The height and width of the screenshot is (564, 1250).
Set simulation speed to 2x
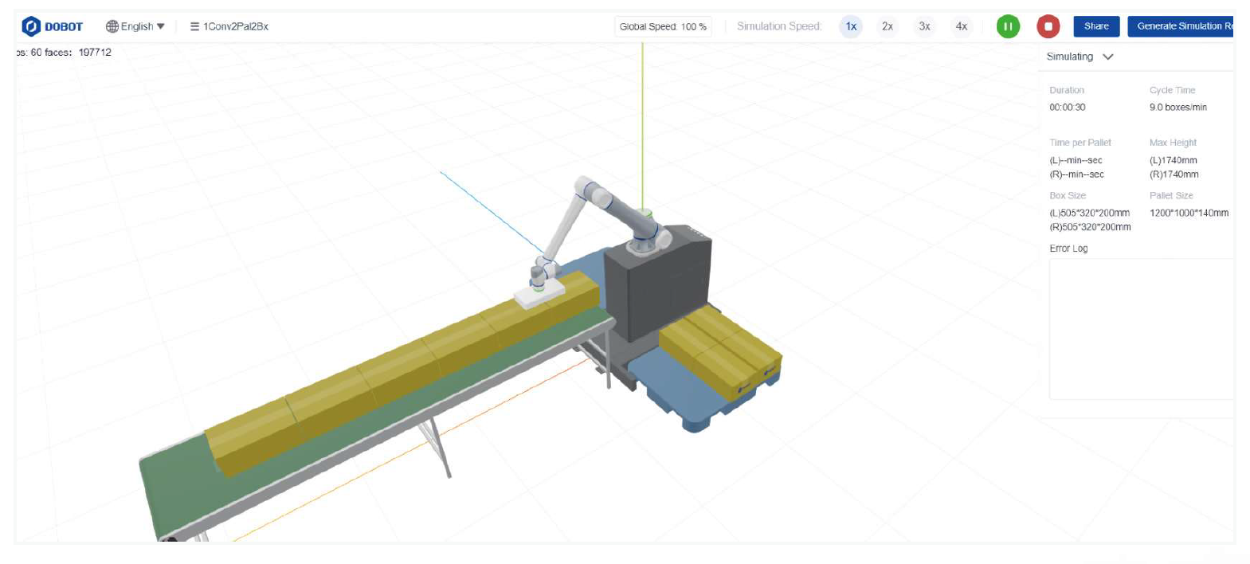pos(888,26)
